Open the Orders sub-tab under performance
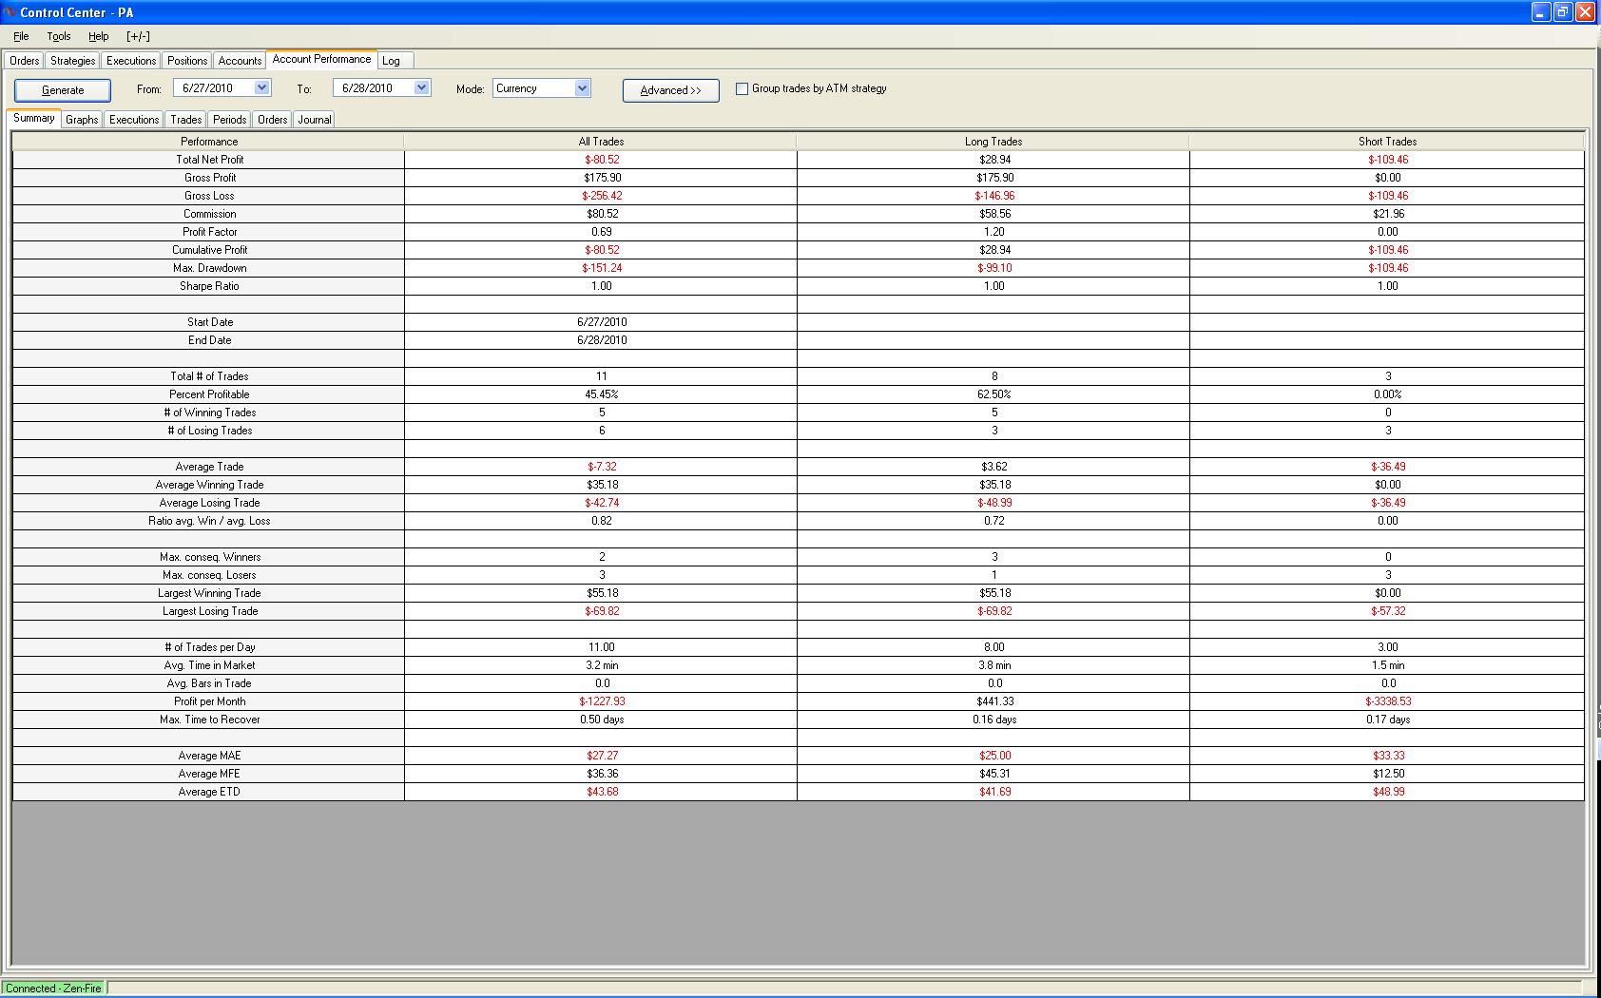Image resolution: width=1601 pixels, height=998 pixels. 272,120
